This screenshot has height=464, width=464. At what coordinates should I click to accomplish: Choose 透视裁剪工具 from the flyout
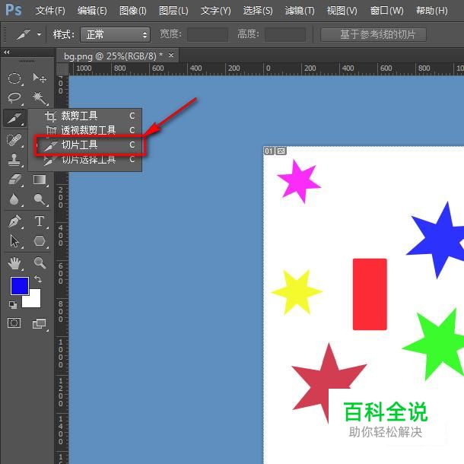pyautogui.click(x=85, y=130)
